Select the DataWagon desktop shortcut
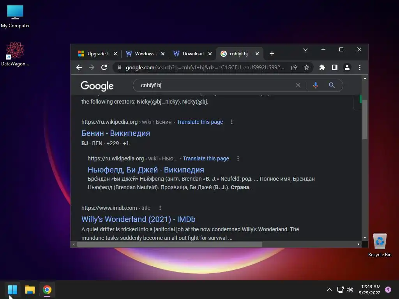399x299 pixels. tap(15, 54)
